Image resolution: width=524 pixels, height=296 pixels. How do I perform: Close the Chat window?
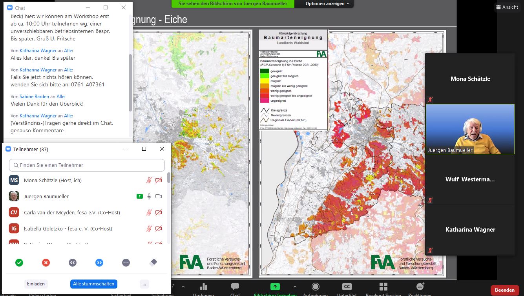tap(124, 7)
